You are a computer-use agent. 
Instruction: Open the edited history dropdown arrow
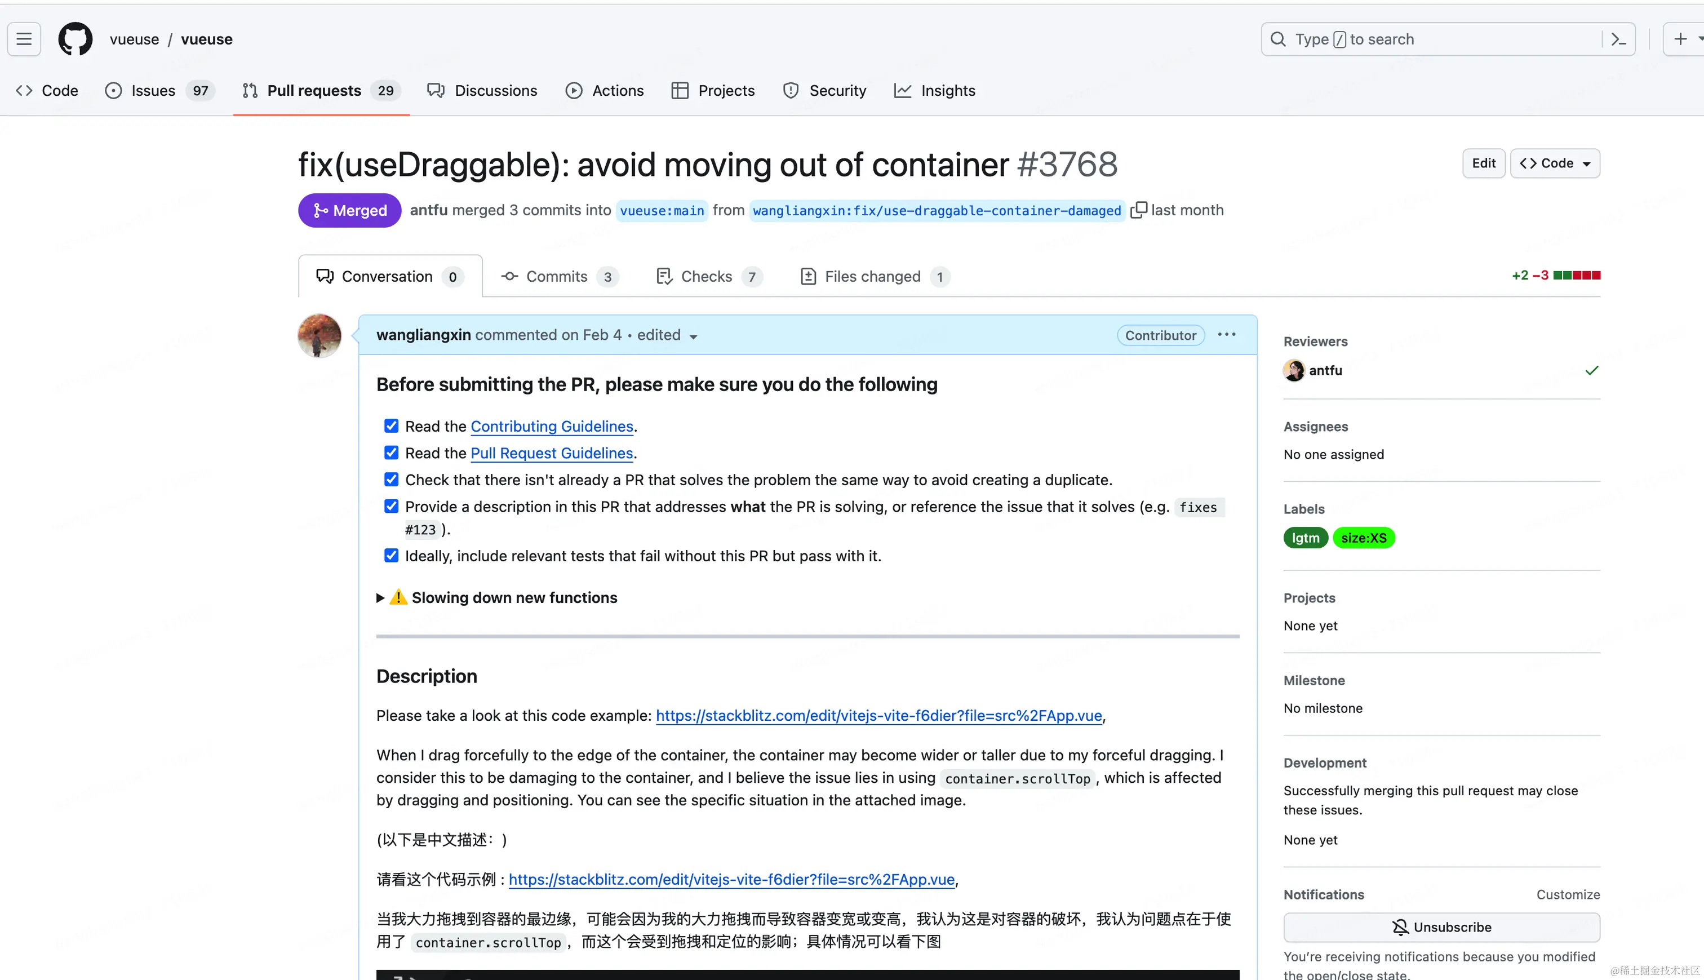693,336
